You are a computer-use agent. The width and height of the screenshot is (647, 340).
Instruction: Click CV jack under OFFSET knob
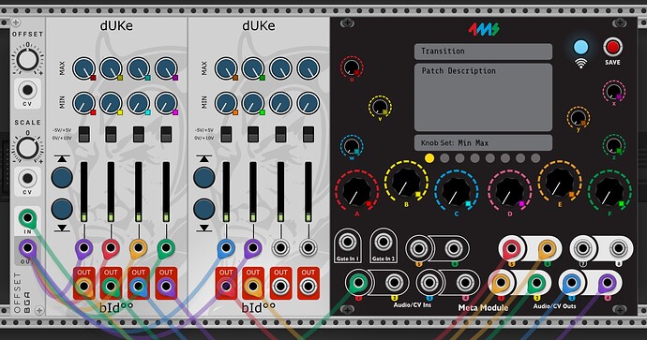click(x=27, y=90)
